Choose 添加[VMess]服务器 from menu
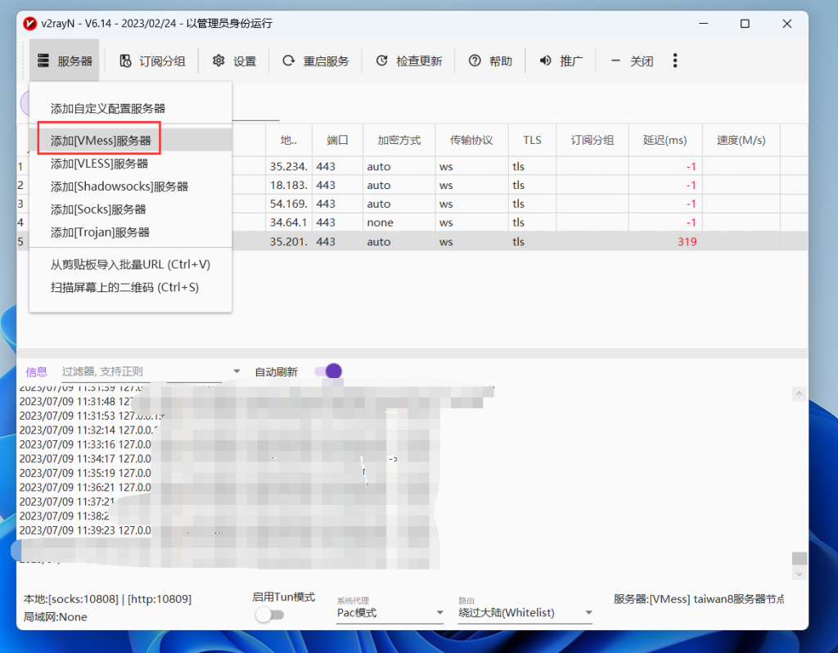Viewport: 838px width, 653px height. pos(130,141)
